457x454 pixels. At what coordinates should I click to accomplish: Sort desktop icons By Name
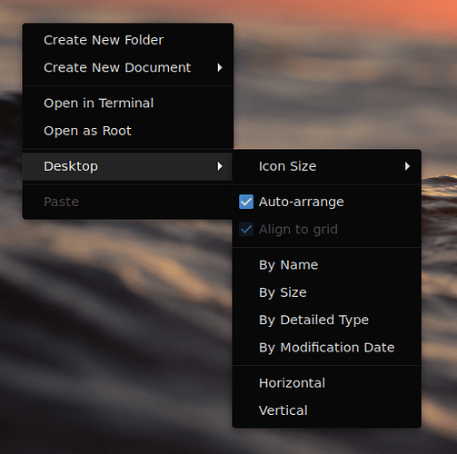click(x=327, y=265)
